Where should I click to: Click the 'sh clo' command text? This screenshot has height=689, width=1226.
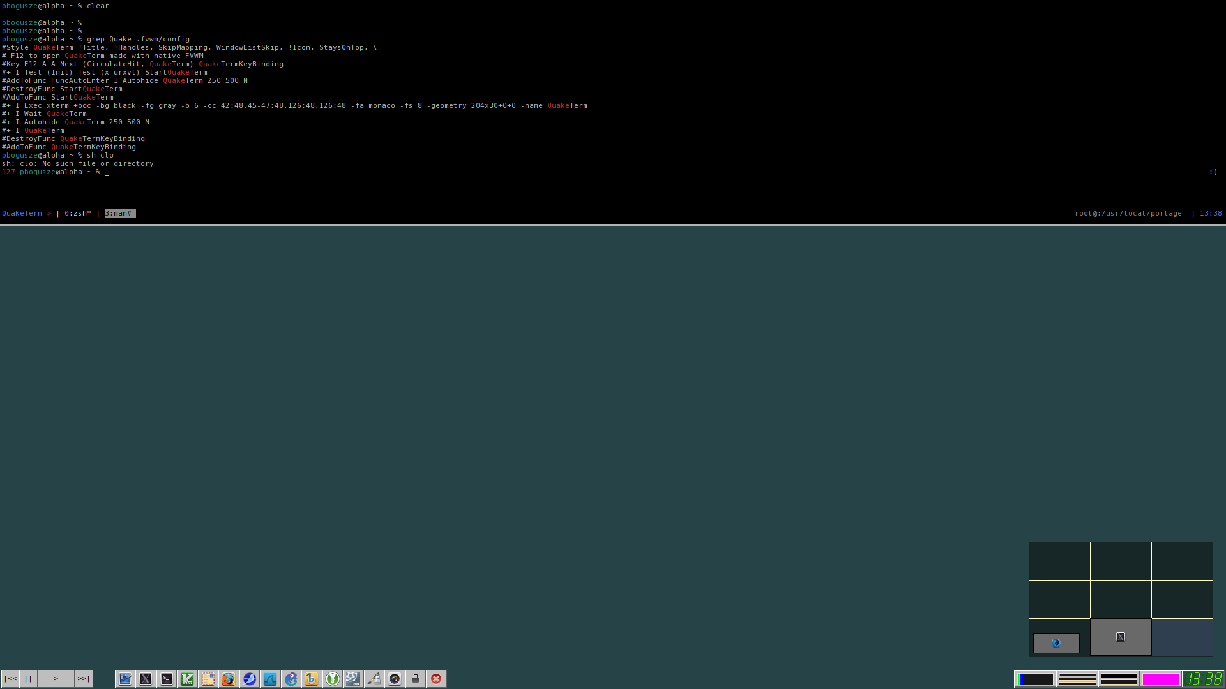[x=100, y=155]
